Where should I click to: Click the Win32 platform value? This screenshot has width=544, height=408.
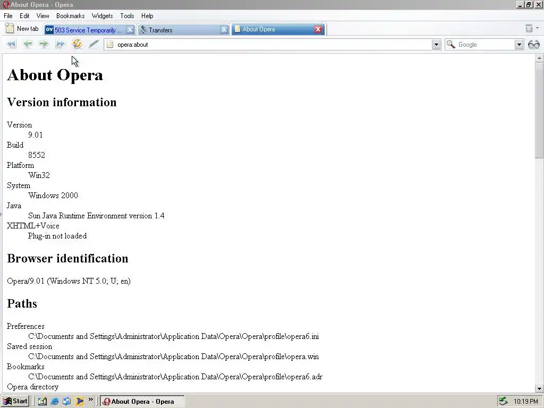click(39, 175)
